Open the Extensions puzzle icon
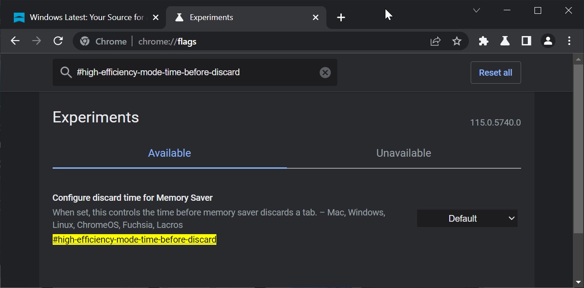This screenshot has height=288, width=584. 483,41
